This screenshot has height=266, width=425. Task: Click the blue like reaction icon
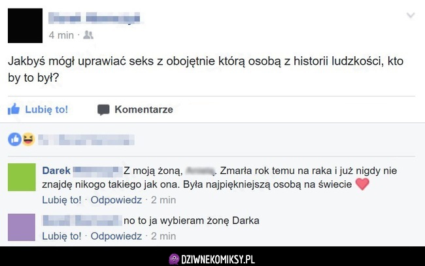coord(14,139)
